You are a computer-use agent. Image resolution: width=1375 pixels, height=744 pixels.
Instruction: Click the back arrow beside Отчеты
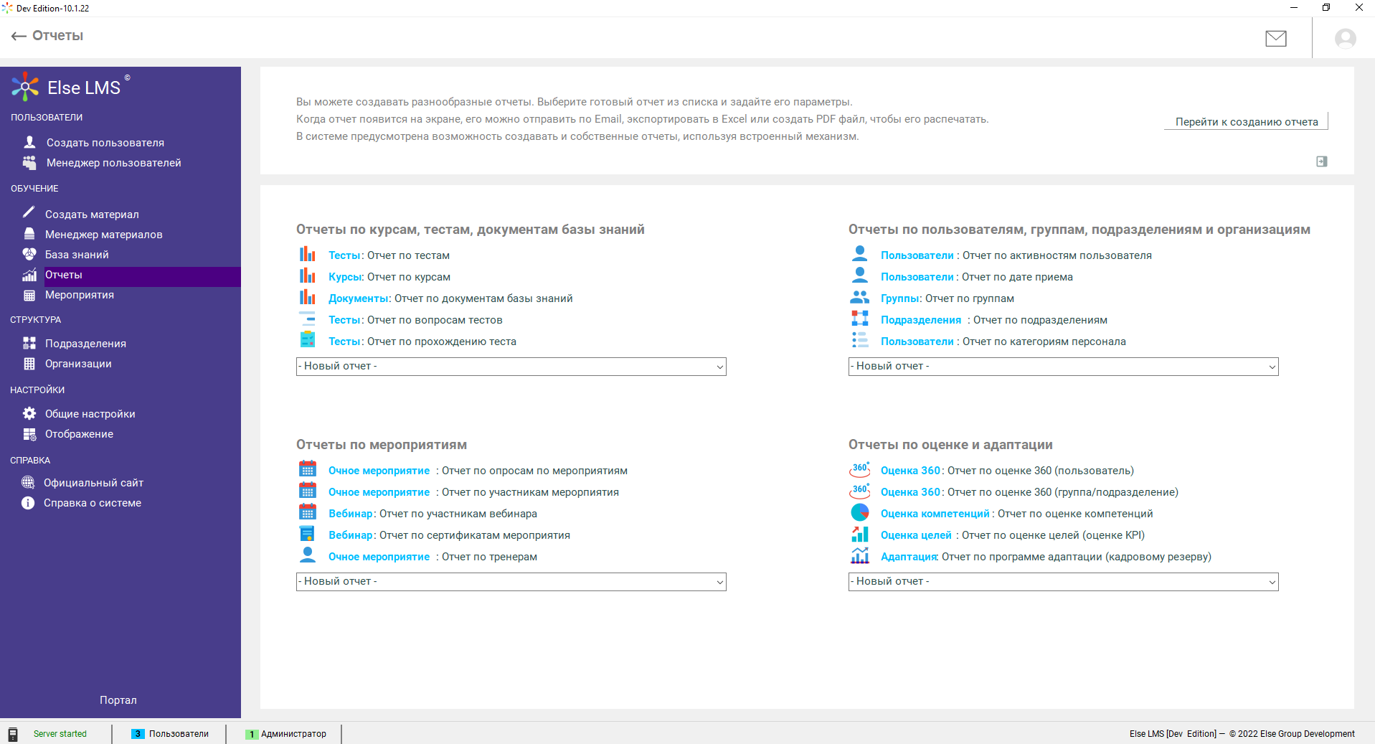tap(19, 36)
